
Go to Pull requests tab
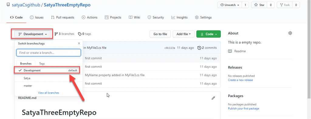tap(63, 17)
